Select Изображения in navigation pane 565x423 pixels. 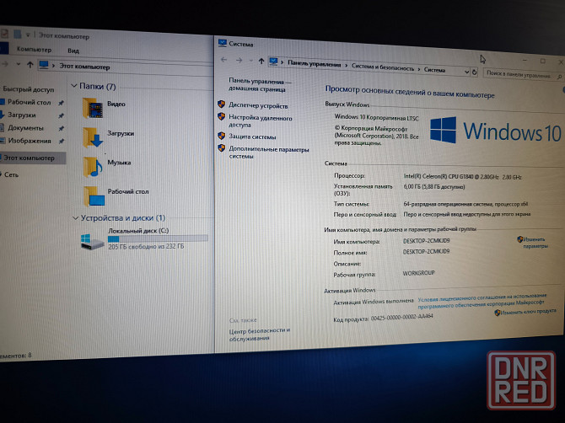30,141
